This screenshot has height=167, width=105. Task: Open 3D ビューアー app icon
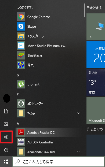pos(21,103)
